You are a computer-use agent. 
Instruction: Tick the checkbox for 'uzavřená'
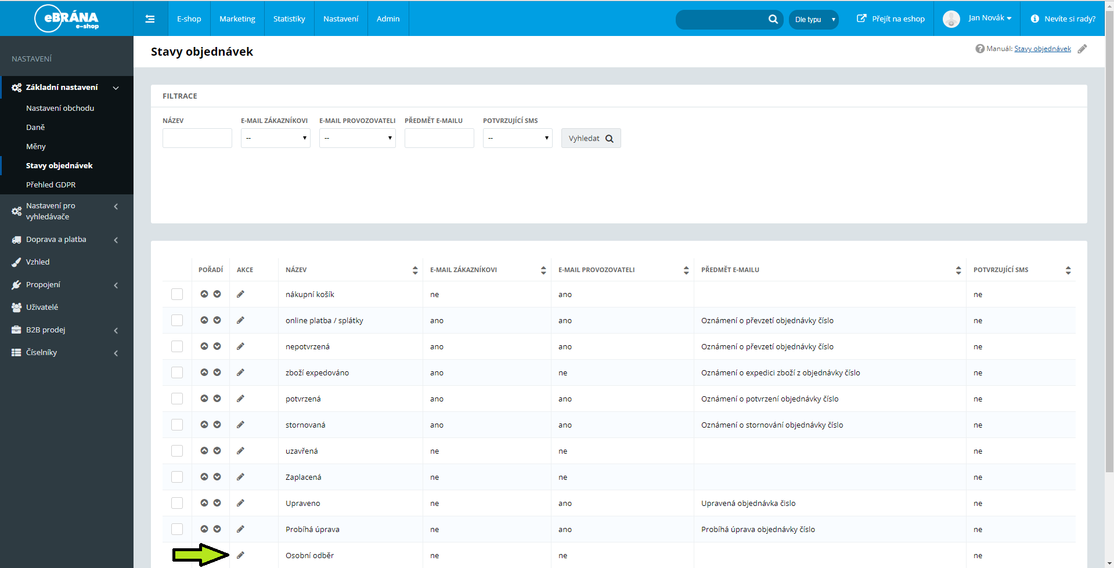click(177, 451)
